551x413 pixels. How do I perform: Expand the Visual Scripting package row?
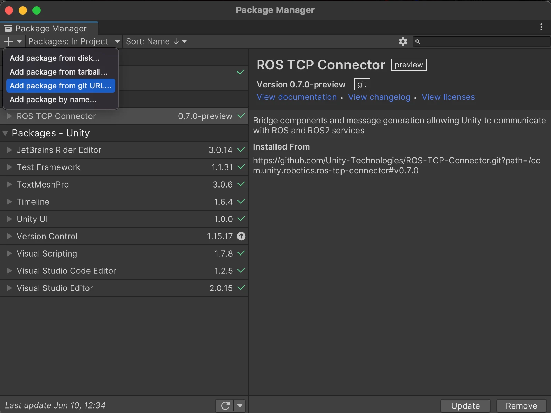tap(9, 253)
